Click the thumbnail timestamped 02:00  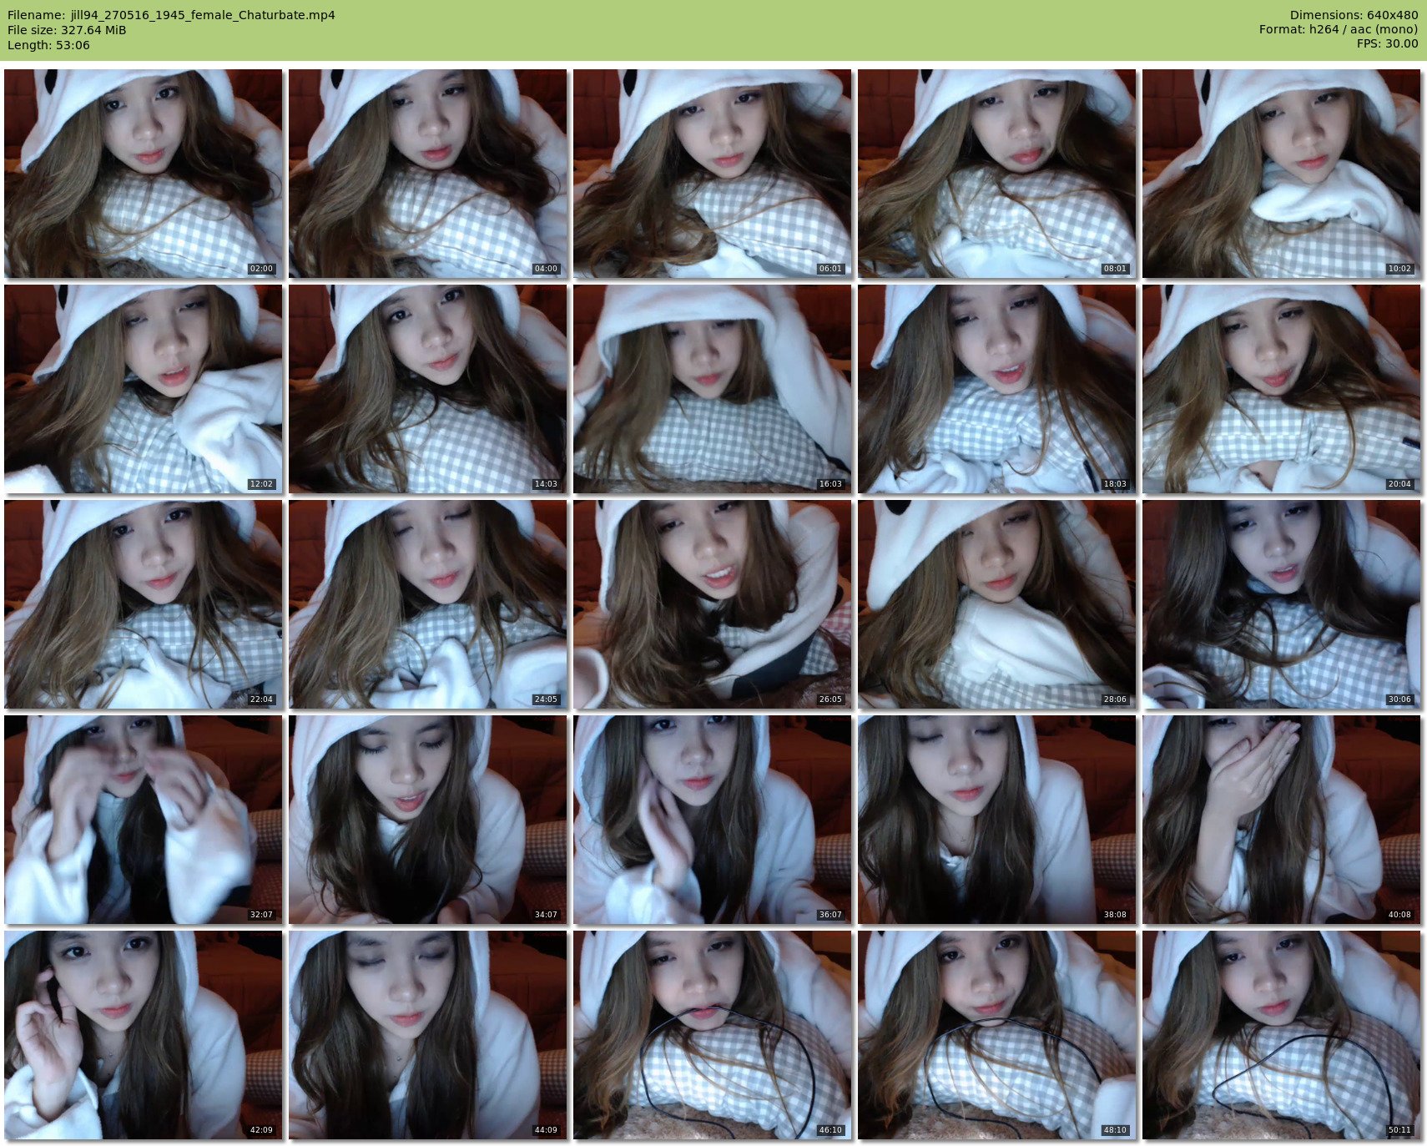tap(143, 174)
